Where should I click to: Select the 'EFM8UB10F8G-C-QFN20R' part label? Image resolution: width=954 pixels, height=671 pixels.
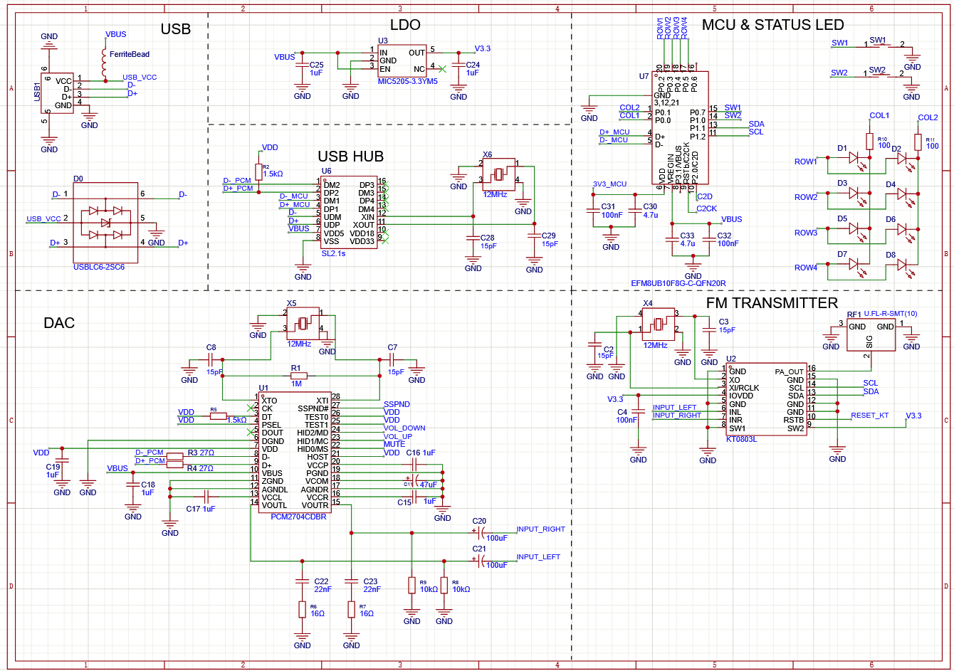[x=678, y=282]
